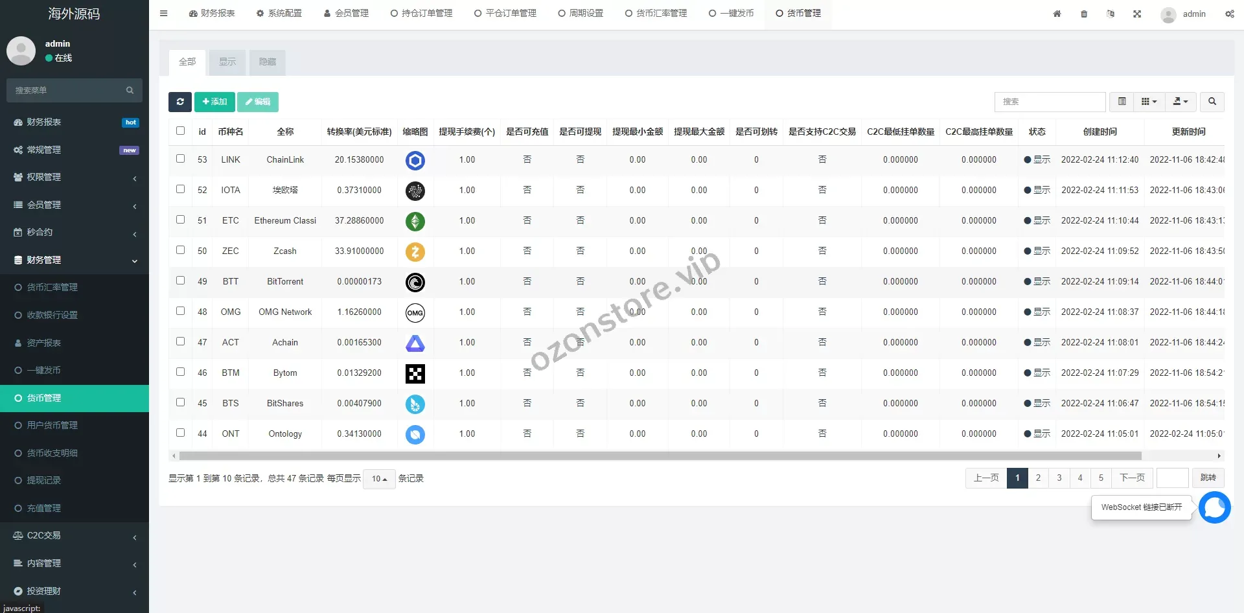
Task: Select the select-all header checkbox
Action: (181, 131)
